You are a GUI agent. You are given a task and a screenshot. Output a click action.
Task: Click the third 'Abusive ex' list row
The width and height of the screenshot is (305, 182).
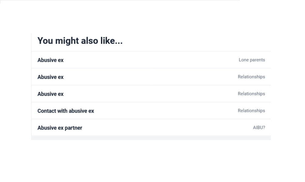[x=152, y=94]
